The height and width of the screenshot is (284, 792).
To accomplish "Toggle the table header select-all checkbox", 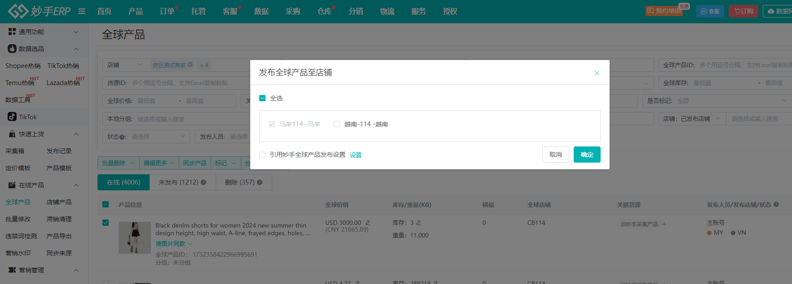I will pyautogui.click(x=106, y=204).
